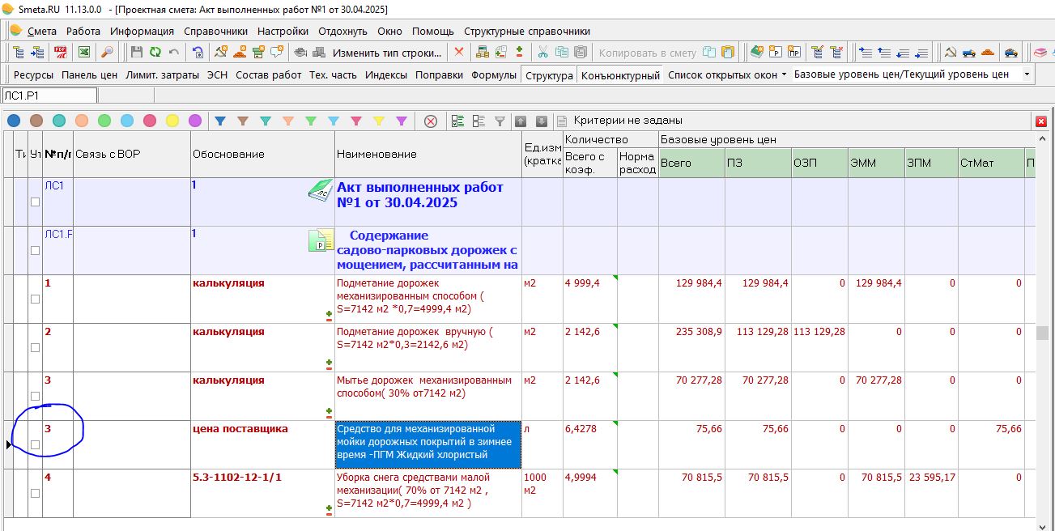Open the magnifier search icon

click(x=106, y=53)
